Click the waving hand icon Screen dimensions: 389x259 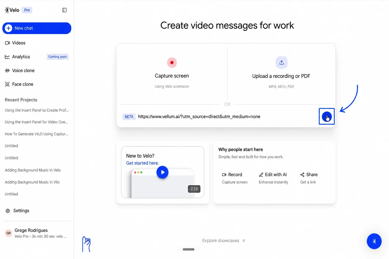86,244
